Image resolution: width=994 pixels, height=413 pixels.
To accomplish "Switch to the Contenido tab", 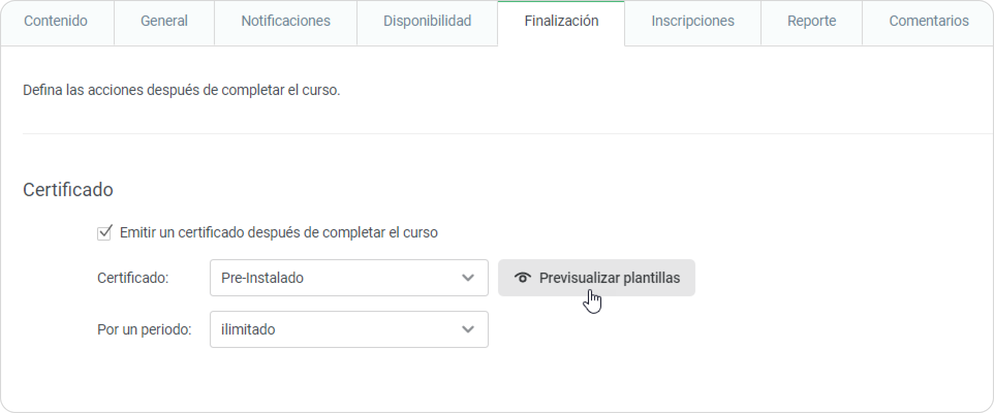I will pyautogui.click(x=56, y=21).
